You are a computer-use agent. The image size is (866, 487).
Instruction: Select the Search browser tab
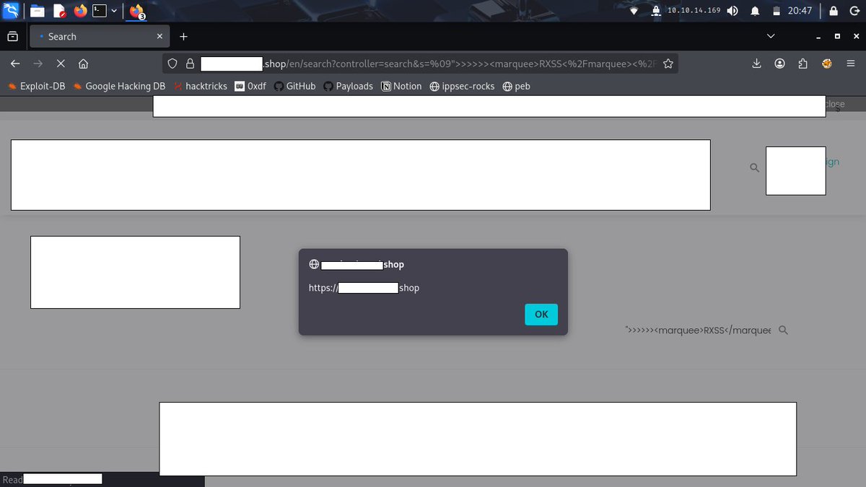point(99,36)
